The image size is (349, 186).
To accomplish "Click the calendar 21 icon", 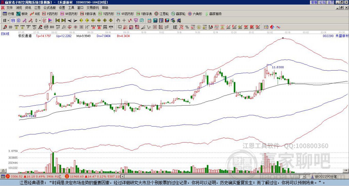I will pos(149,21).
